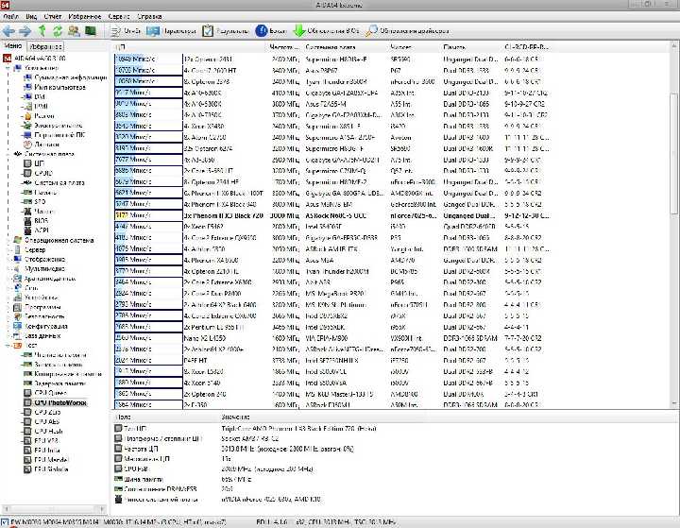Select the 3x Phenom II X3 Black 720 row
This screenshot has width=680, height=528.
331,215
